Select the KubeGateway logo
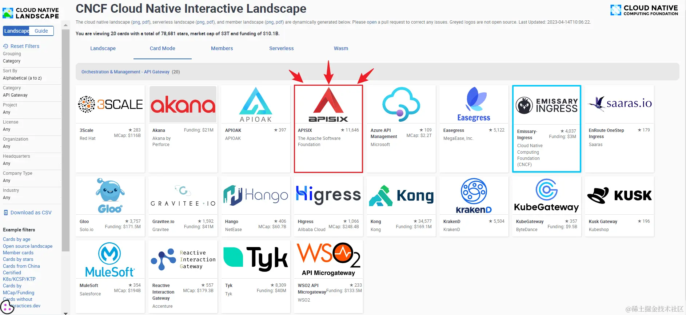This screenshot has height=315, width=686. [547, 195]
